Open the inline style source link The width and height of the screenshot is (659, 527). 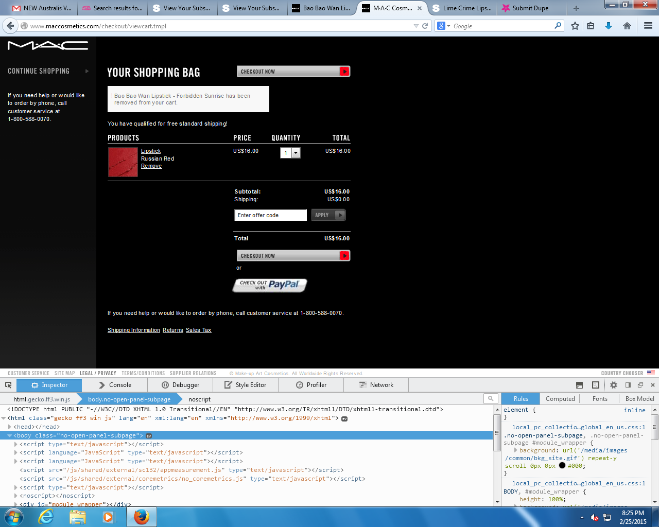pyautogui.click(x=635, y=410)
